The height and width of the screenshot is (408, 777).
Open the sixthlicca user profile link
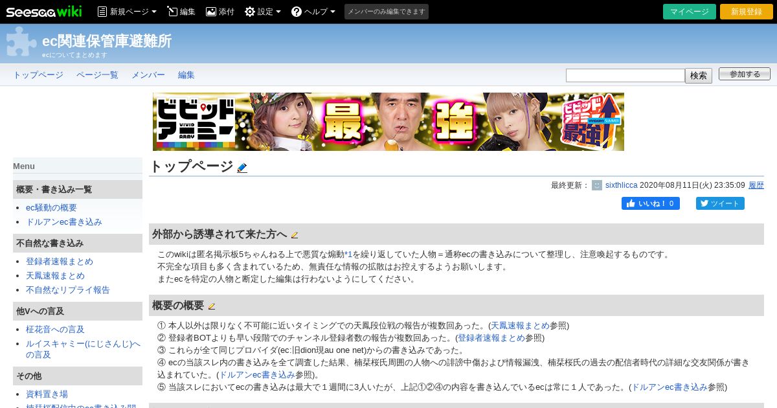(x=622, y=185)
